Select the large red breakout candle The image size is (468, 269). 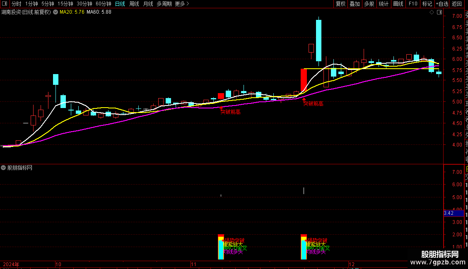pyautogui.click(x=304, y=80)
